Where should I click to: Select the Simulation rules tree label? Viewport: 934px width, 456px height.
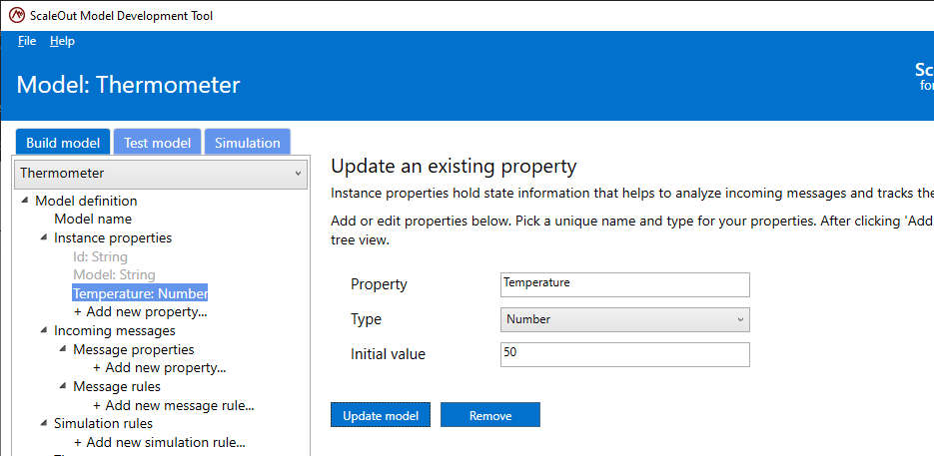click(103, 423)
